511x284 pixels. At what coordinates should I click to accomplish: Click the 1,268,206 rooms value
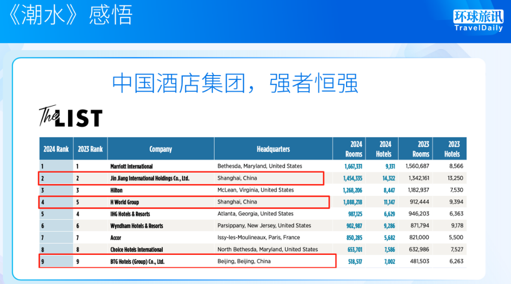point(353,190)
